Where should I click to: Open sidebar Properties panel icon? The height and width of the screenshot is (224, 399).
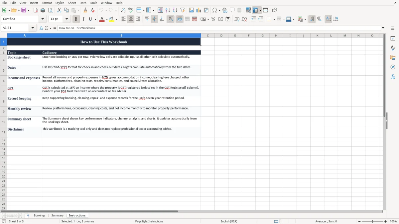[x=393, y=38]
